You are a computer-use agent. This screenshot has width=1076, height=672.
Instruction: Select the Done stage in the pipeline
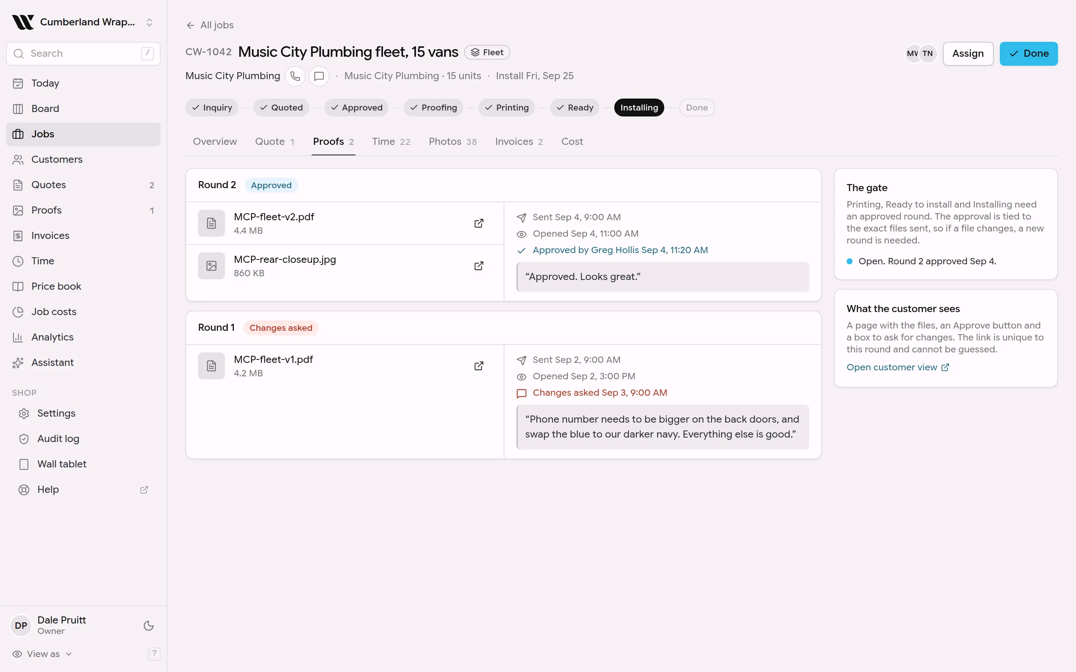click(x=696, y=108)
